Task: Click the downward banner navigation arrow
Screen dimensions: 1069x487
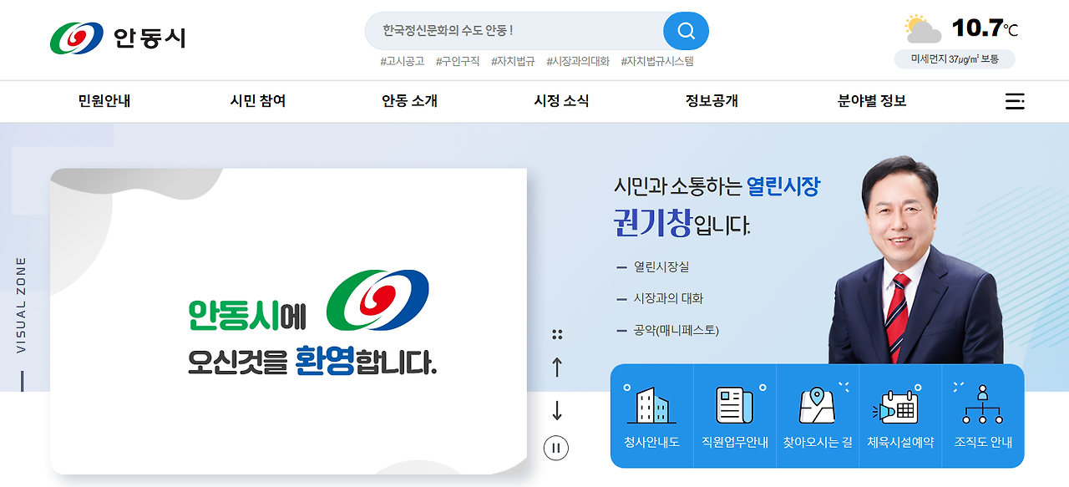Action: (x=557, y=411)
